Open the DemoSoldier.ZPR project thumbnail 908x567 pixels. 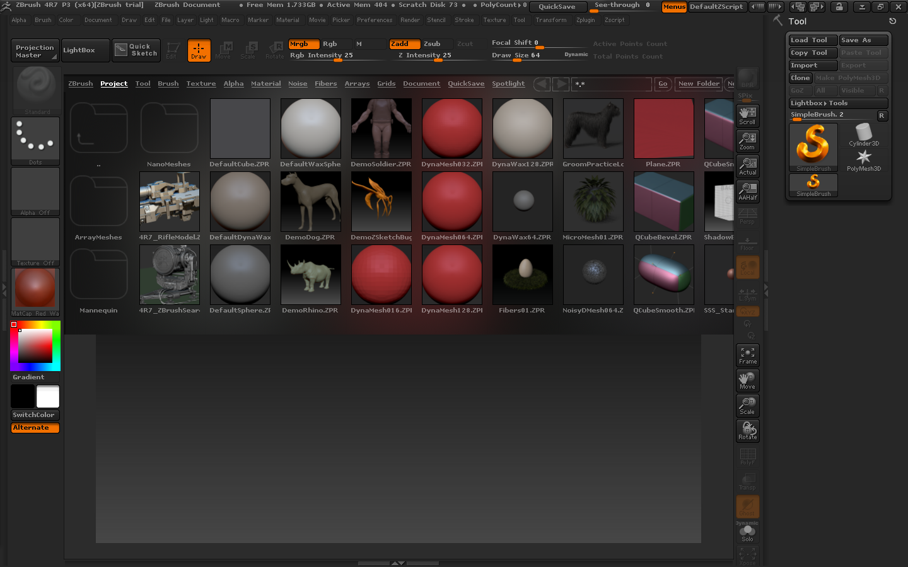click(381, 129)
